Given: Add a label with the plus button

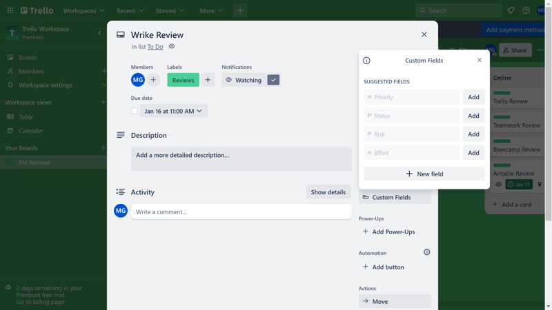Looking at the screenshot, I should click(208, 80).
